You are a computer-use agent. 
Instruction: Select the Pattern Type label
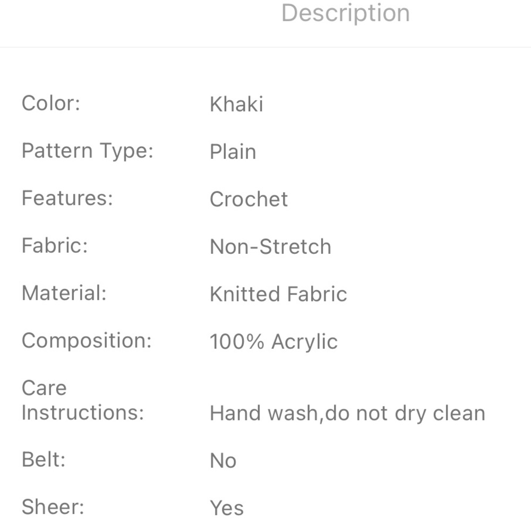click(88, 151)
